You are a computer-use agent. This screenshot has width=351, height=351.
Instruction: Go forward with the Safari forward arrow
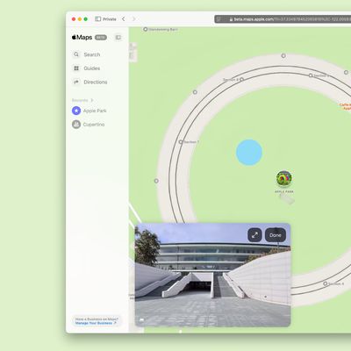(x=134, y=19)
